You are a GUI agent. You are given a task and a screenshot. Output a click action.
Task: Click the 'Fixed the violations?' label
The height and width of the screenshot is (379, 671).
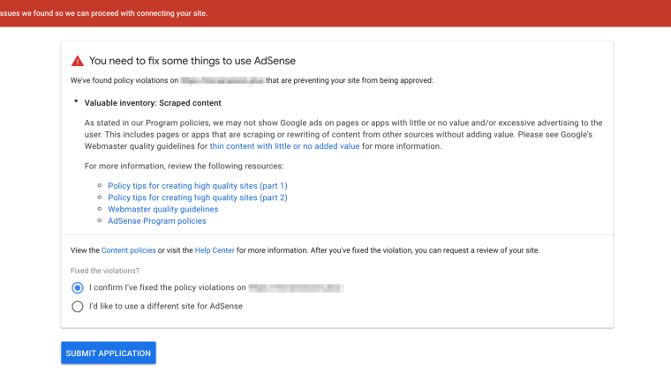[105, 271]
